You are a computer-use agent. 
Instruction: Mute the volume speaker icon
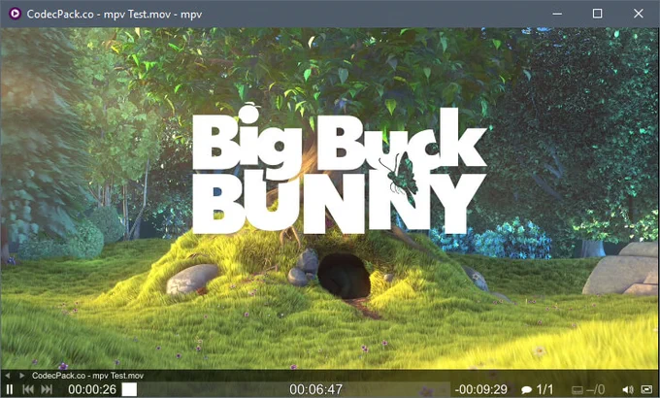tap(628, 389)
